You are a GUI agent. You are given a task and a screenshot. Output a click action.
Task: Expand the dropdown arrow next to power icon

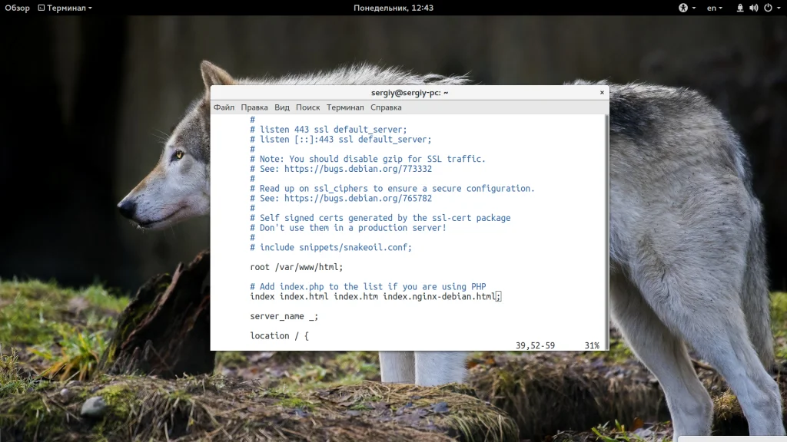[779, 8]
